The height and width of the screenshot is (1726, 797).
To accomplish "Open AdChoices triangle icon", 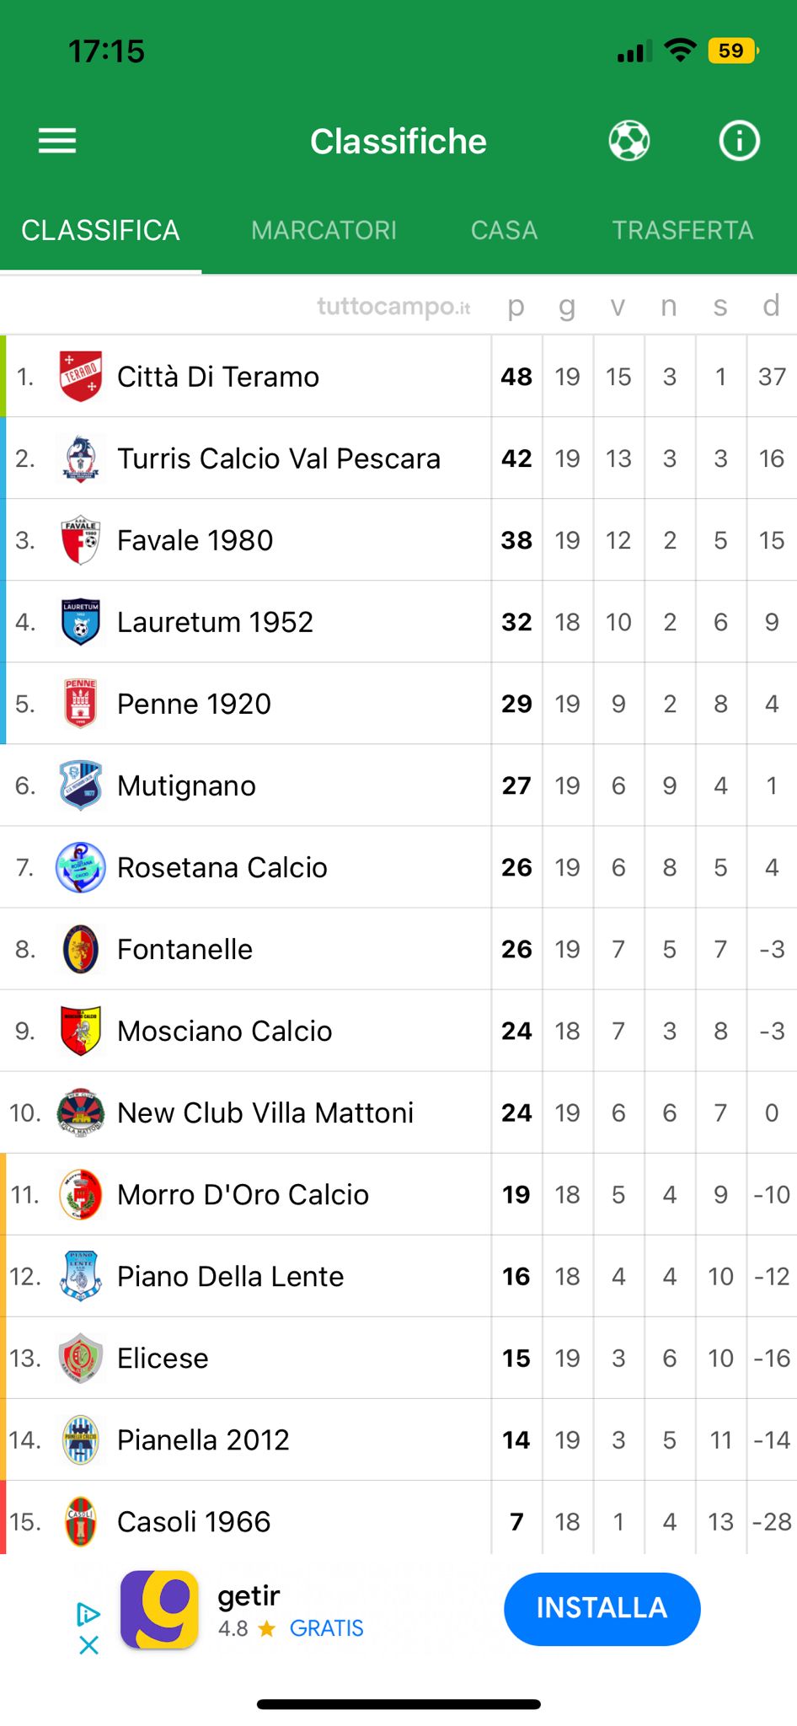I will (88, 1614).
